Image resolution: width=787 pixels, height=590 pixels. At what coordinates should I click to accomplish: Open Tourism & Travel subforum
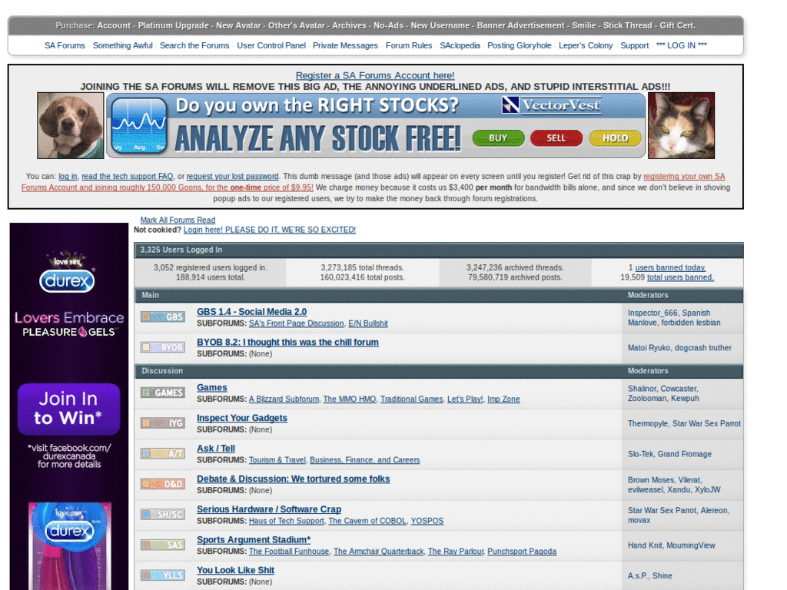click(x=277, y=460)
